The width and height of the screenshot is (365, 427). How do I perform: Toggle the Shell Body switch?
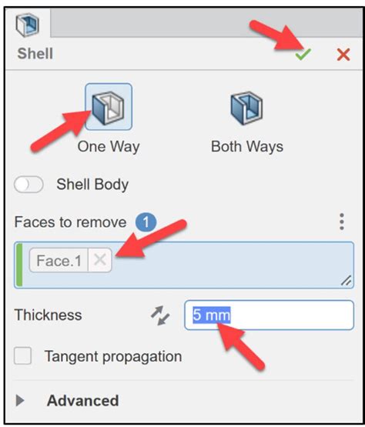28,185
